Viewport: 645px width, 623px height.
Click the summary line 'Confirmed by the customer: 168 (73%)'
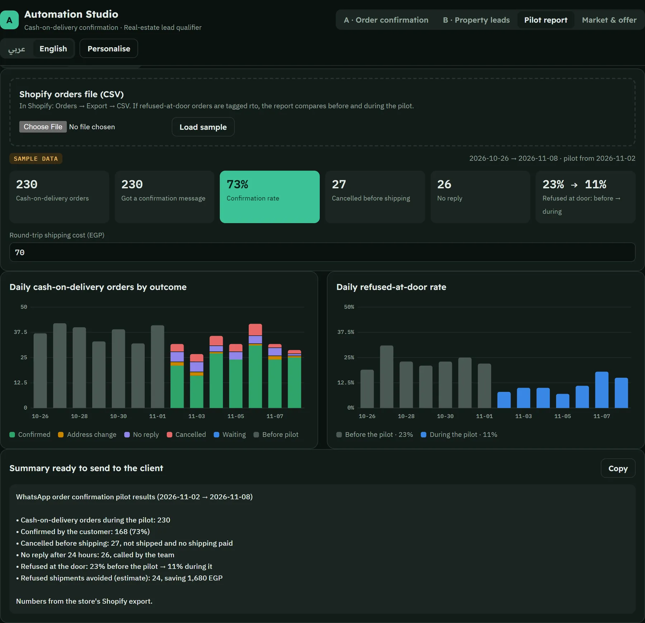85,532
